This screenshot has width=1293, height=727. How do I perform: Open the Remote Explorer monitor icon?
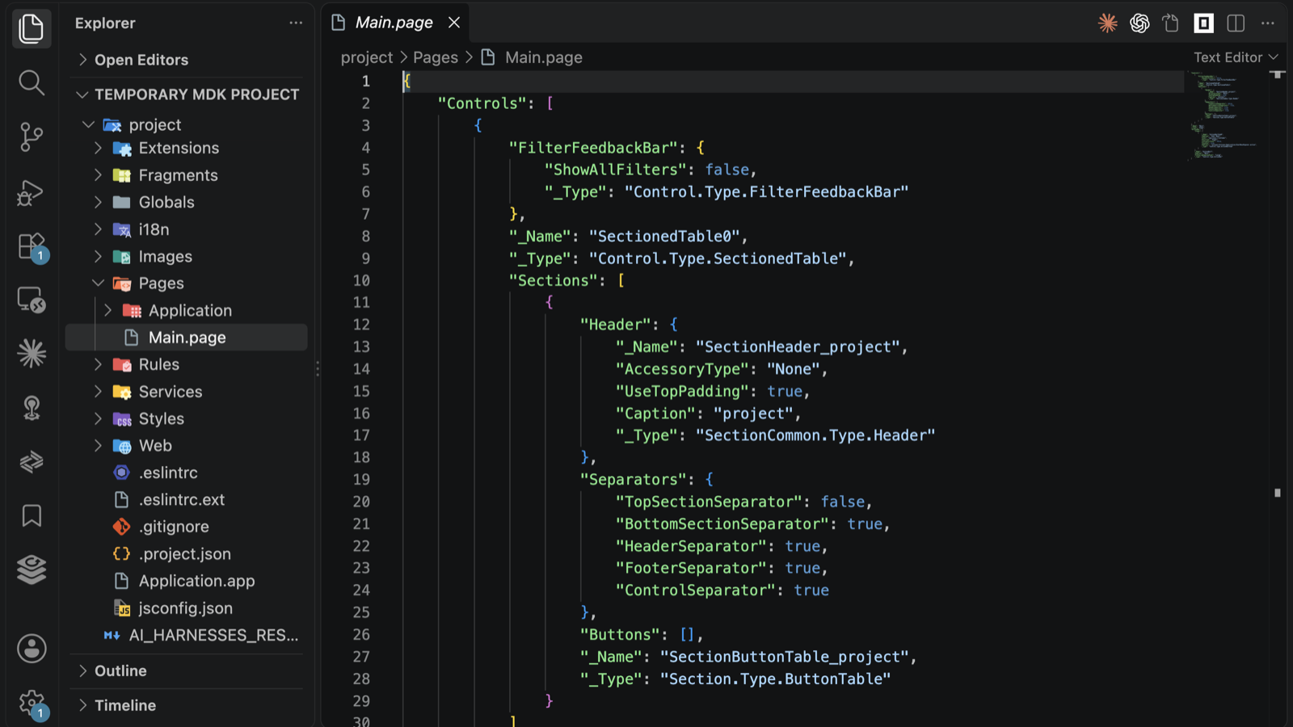tap(32, 300)
